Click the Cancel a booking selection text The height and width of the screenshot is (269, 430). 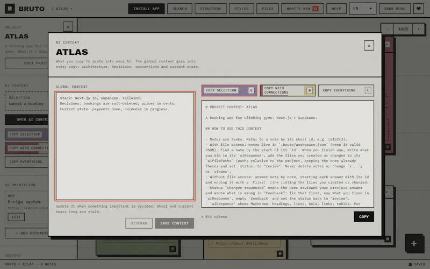click(x=26, y=103)
